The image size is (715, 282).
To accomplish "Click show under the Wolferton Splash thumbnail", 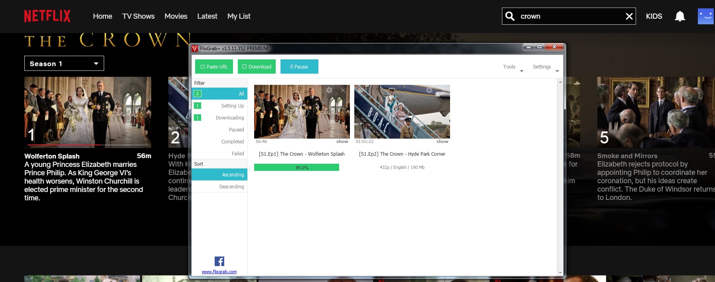I will [342, 141].
